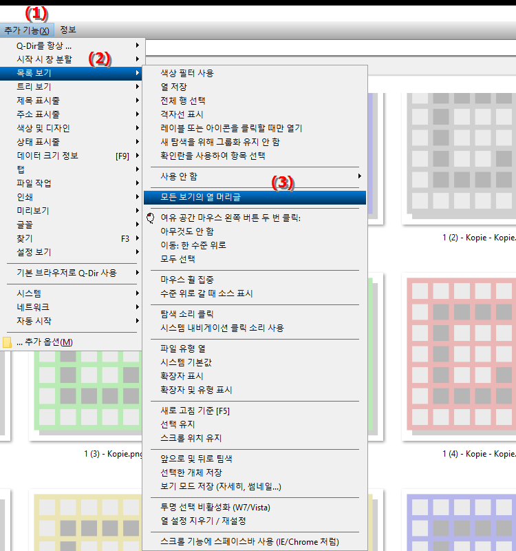Open the 네트워크 submenu
Image resolution: width=516 pixels, height=551 pixels.
coord(72,307)
